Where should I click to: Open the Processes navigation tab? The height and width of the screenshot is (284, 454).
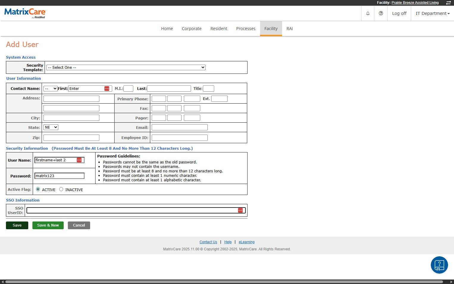[246, 29]
